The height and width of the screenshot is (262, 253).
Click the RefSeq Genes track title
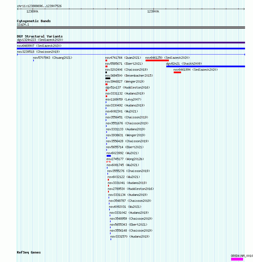pyautogui.click(x=29, y=252)
